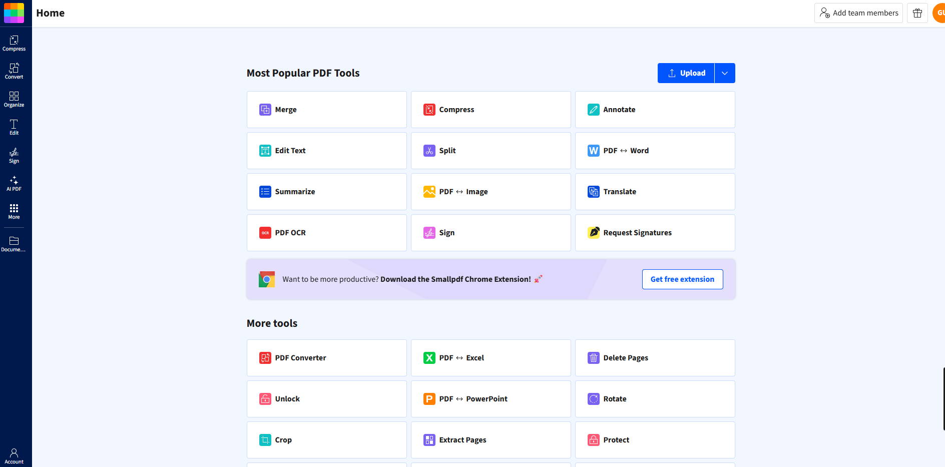945x467 pixels.
Task: Click the Unlock padlock icon
Action: coord(265,399)
